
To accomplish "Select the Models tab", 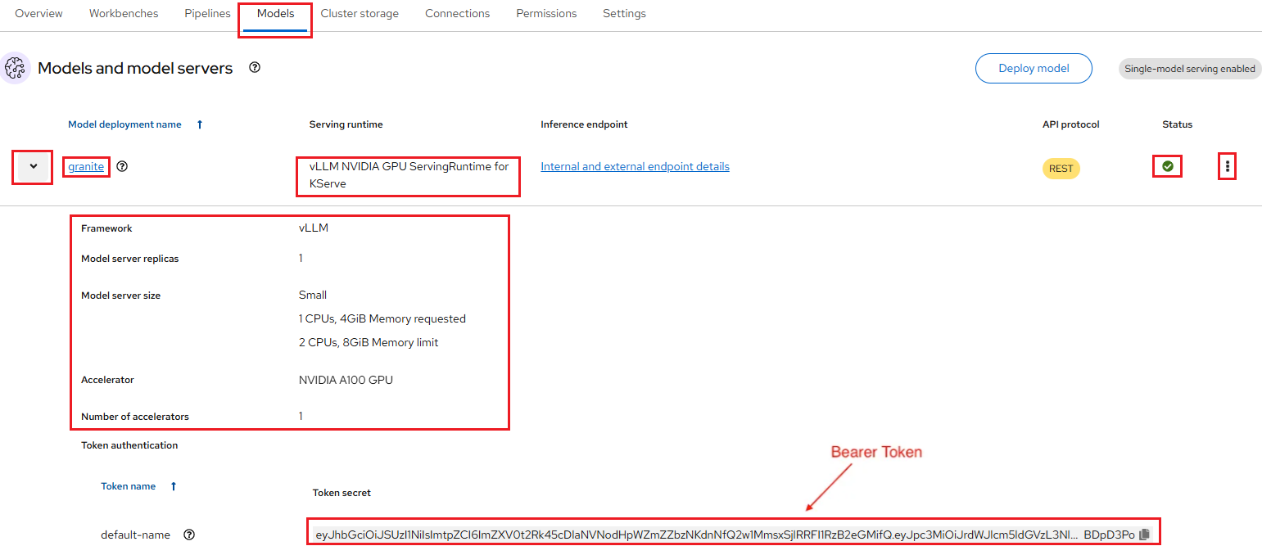I will pos(275,14).
